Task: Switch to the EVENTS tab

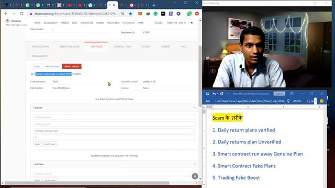Action: [x=146, y=46]
